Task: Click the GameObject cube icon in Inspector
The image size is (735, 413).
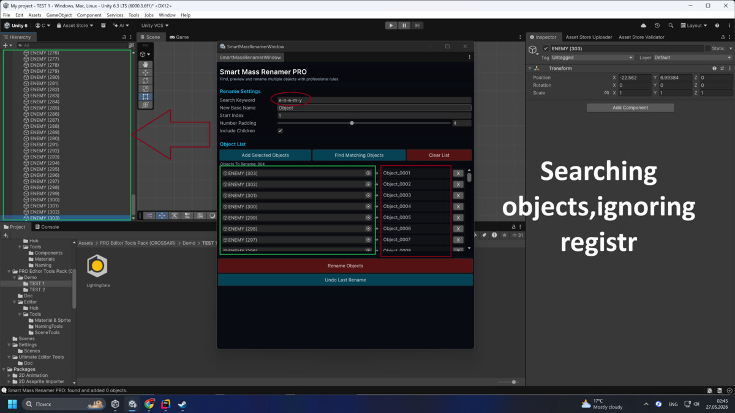Action: click(x=533, y=49)
